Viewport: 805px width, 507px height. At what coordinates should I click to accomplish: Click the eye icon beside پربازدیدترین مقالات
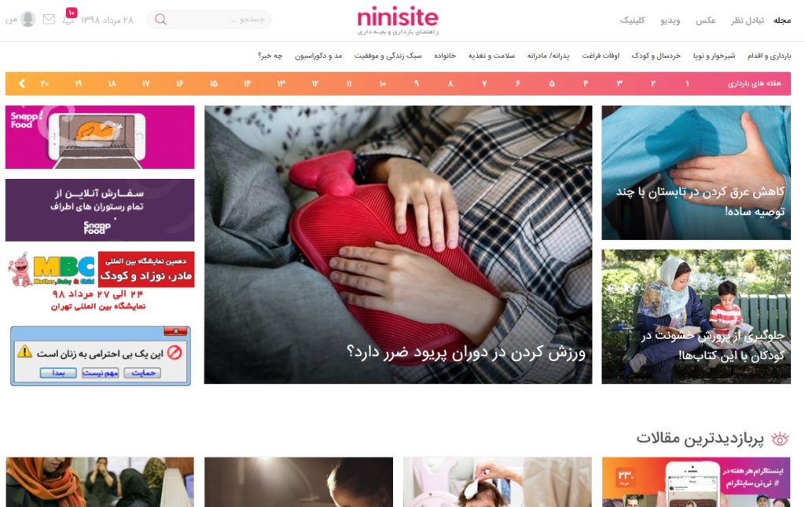click(x=780, y=439)
